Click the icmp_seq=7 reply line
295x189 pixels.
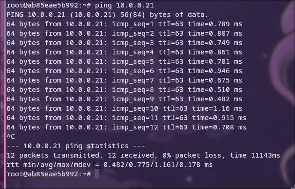125,80
